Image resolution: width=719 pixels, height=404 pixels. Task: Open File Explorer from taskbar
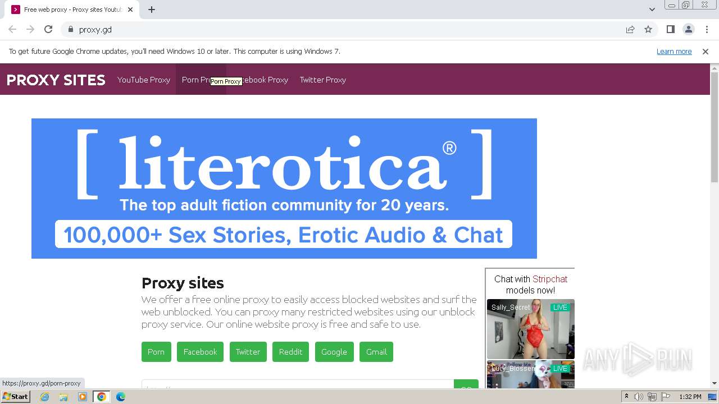click(x=63, y=397)
